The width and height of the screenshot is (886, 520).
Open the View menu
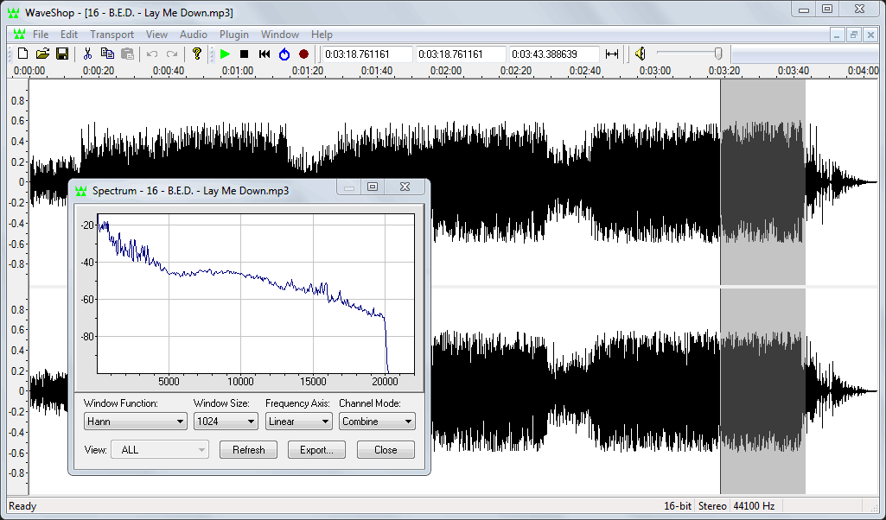[156, 35]
